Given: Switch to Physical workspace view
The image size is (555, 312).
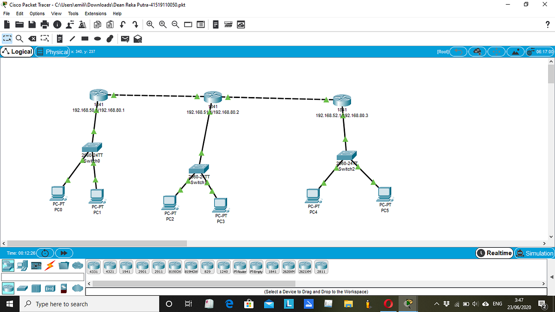Looking at the screenshot, I should (52, 52).
